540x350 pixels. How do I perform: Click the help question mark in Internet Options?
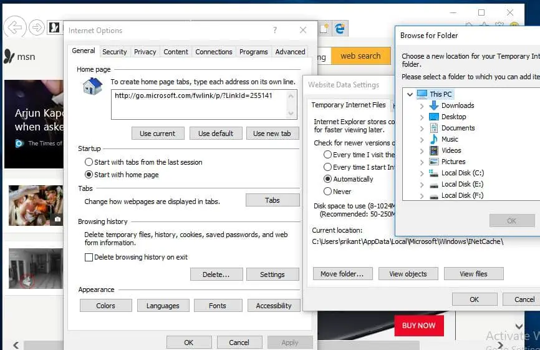pyautogui.click(x=275, y=31)
